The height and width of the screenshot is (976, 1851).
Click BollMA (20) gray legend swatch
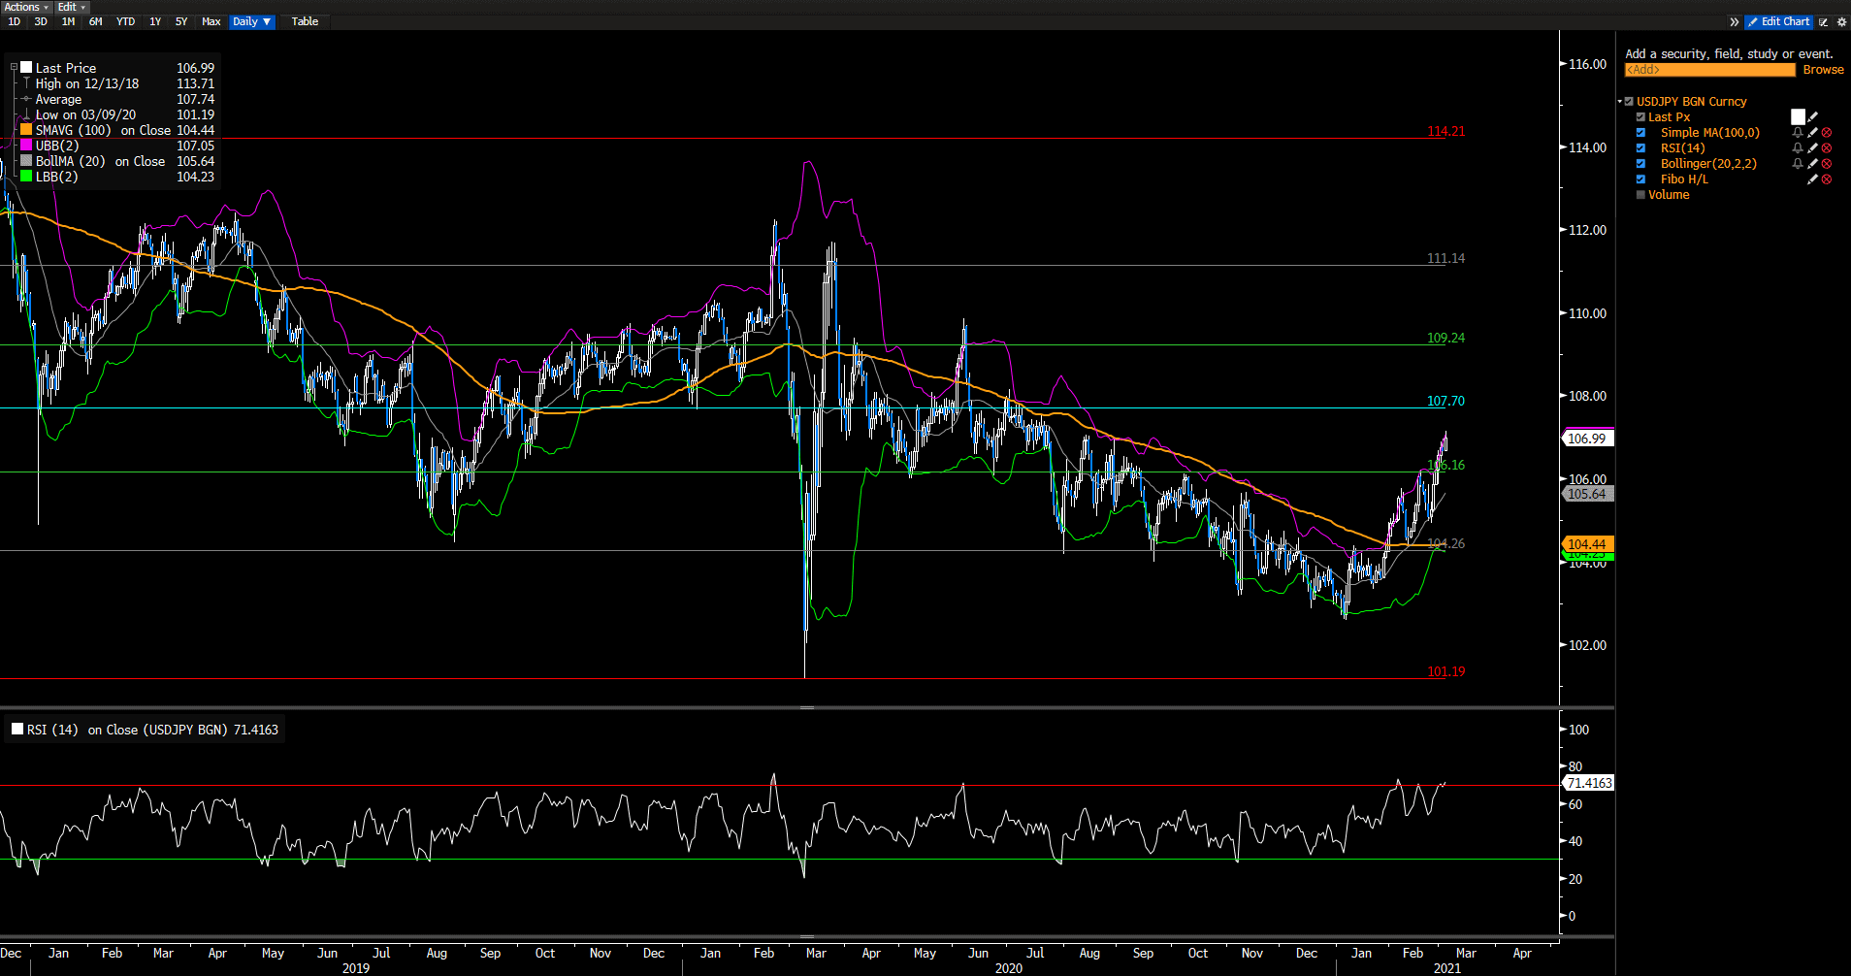26,160
